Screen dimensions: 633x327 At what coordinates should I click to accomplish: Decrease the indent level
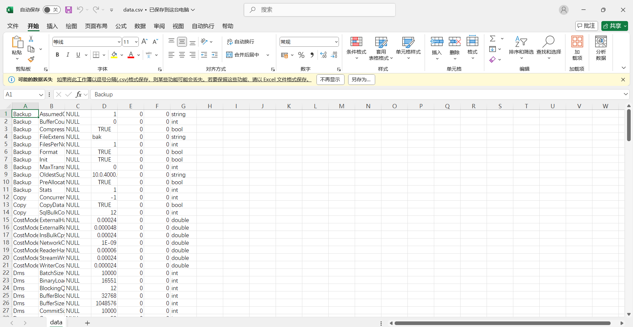(204, 55)
